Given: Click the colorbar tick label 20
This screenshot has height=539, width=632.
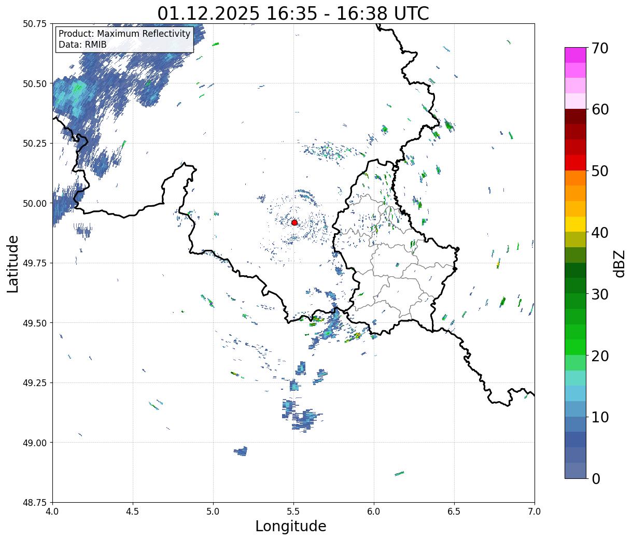Looking at the screenshot, I should coord(600,356).
